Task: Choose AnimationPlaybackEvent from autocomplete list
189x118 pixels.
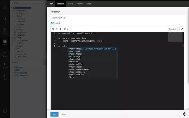Action: click(x=93, y=69)
